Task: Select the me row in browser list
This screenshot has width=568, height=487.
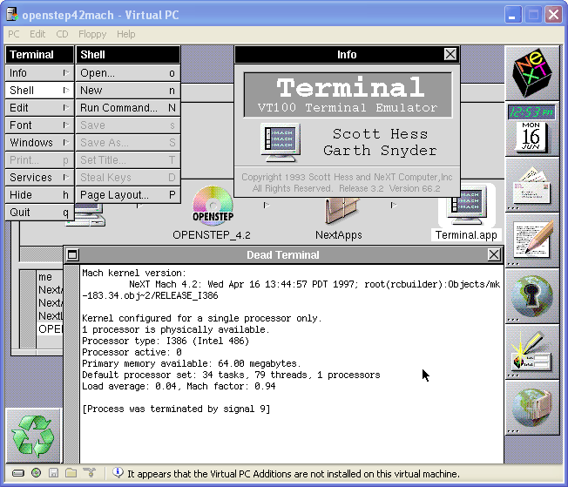Action: click(x=51, y=277)
